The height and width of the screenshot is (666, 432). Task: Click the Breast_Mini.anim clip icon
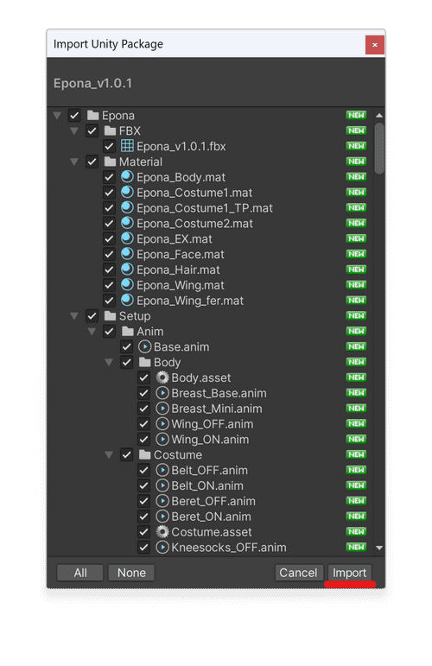tap(162, 409)
